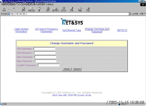Click the Refresh toolbar icon
The height and width of the screenshot is (106, 146).
coord(31,9)
